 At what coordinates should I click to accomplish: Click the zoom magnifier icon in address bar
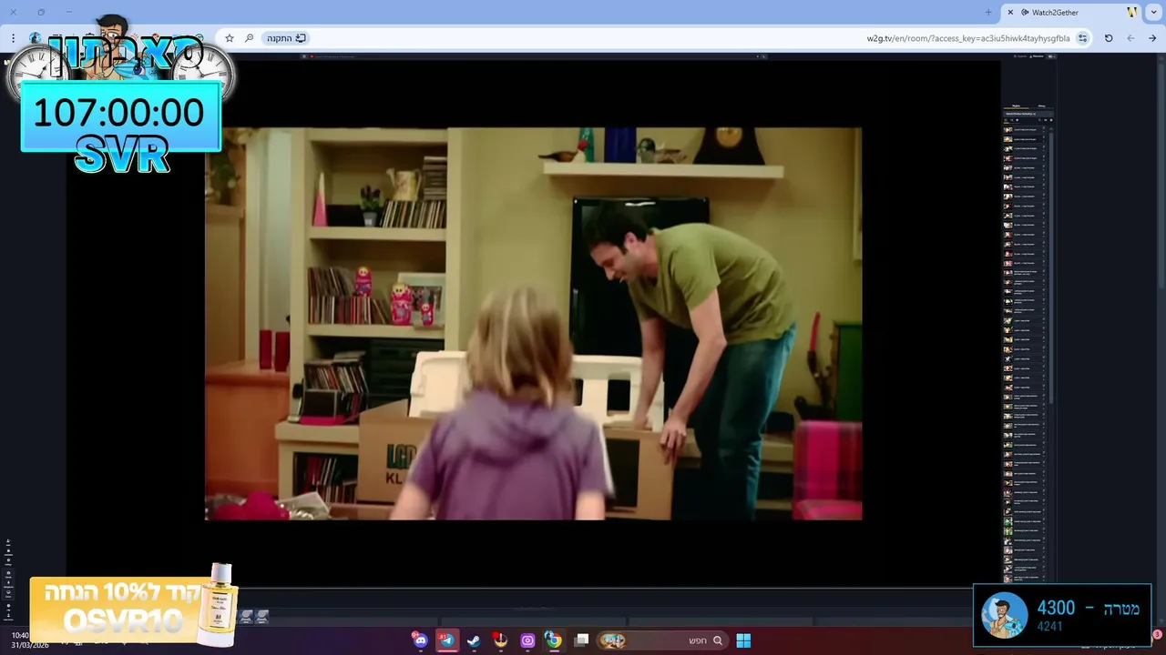[x=249, y=38]
